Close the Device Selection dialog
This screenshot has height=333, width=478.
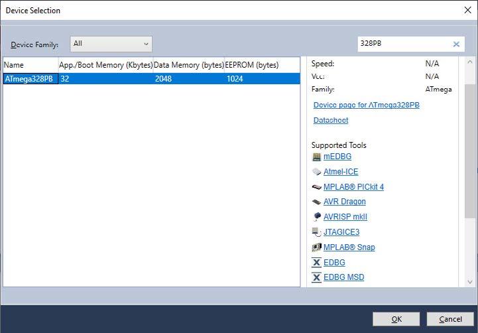[x=467, y=10]
